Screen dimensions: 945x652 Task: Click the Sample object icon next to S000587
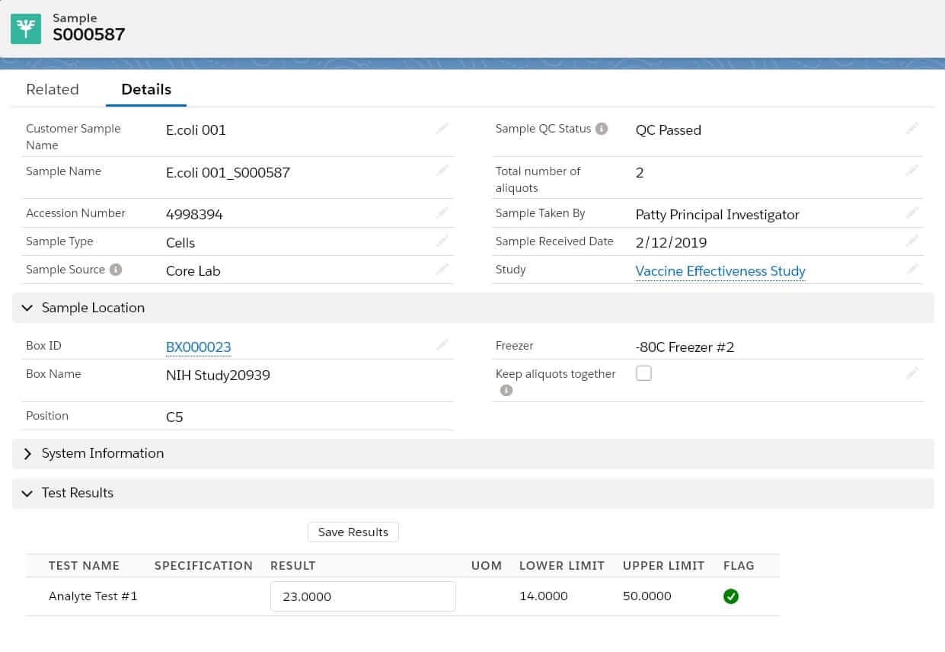[26, 26]
